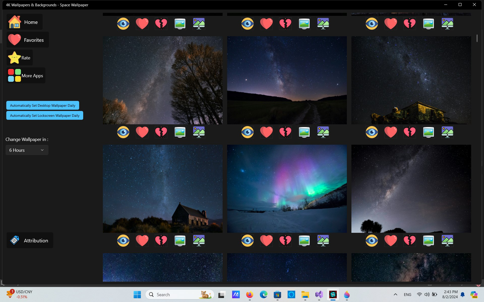Open Firefox from the taskbar
Image resolution: width=484 pixels, height=302 pixels.
pos(250,294)
